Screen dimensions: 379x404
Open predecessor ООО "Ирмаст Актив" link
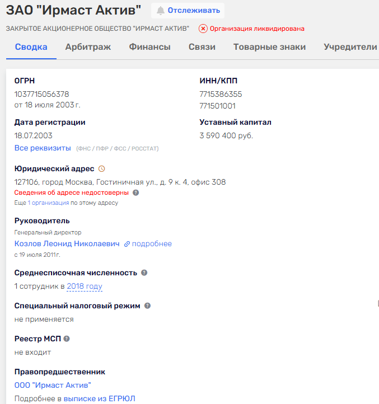pyautogui.click(x=53, y=385)
